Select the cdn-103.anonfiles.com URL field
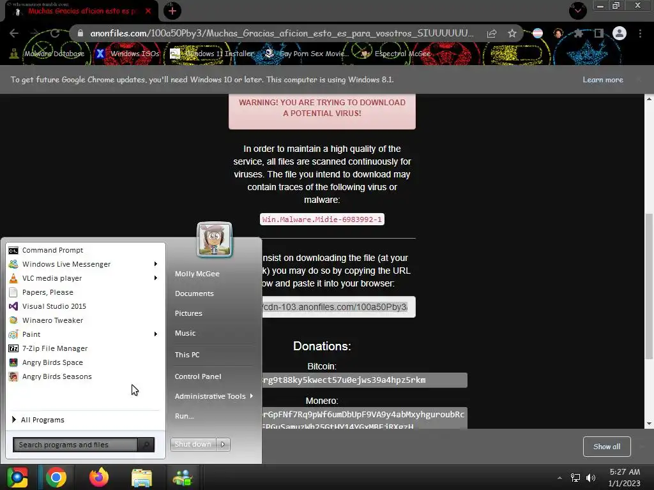 tap(338, 307)
